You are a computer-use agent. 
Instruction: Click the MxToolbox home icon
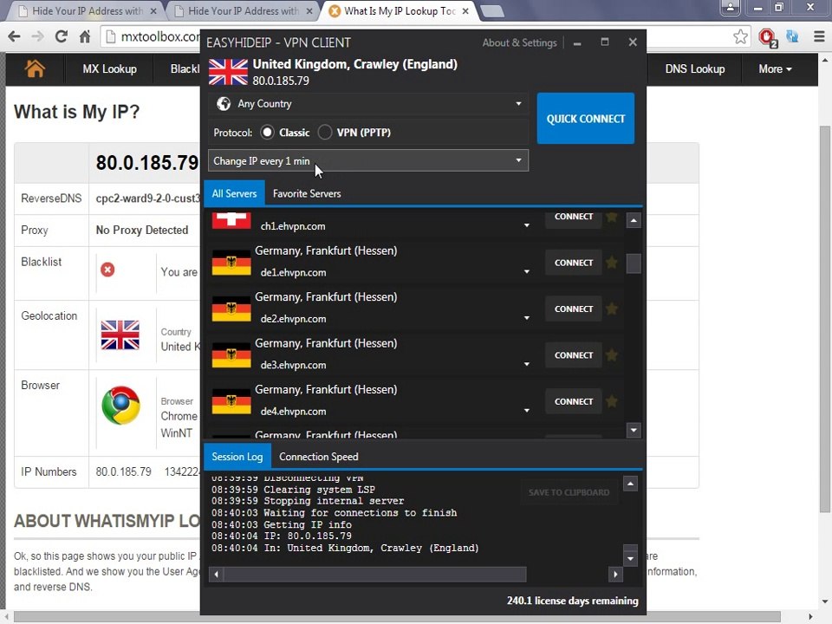pos(35,68)
